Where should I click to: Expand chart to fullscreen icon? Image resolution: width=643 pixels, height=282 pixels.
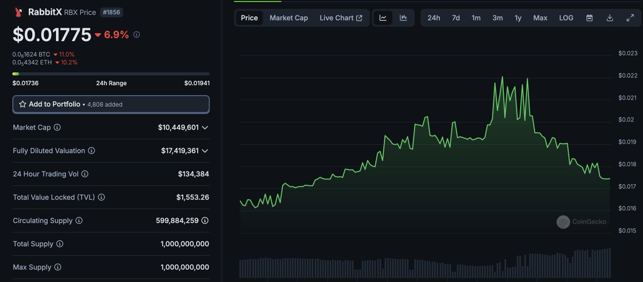coord(630,18)
